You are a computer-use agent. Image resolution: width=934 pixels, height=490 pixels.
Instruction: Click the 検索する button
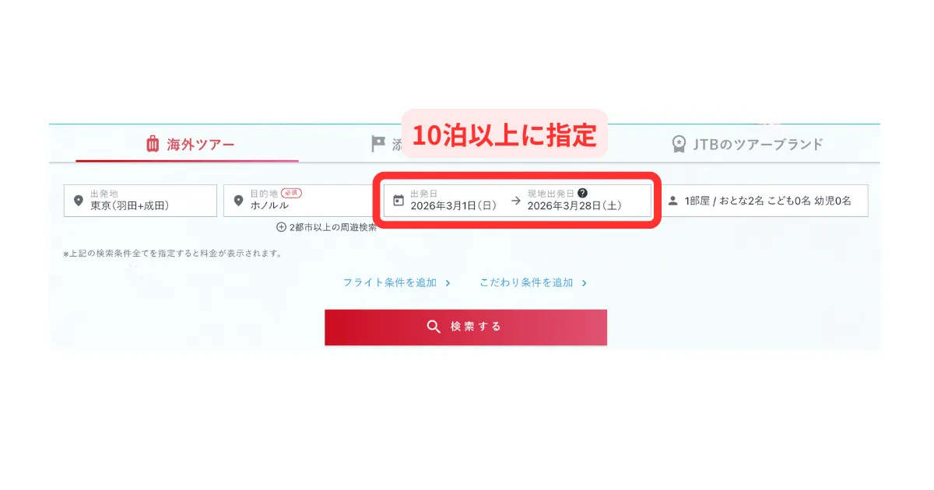pos(465,327)
